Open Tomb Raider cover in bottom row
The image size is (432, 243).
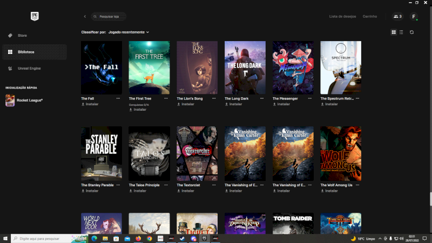click(x=293, y=223)
